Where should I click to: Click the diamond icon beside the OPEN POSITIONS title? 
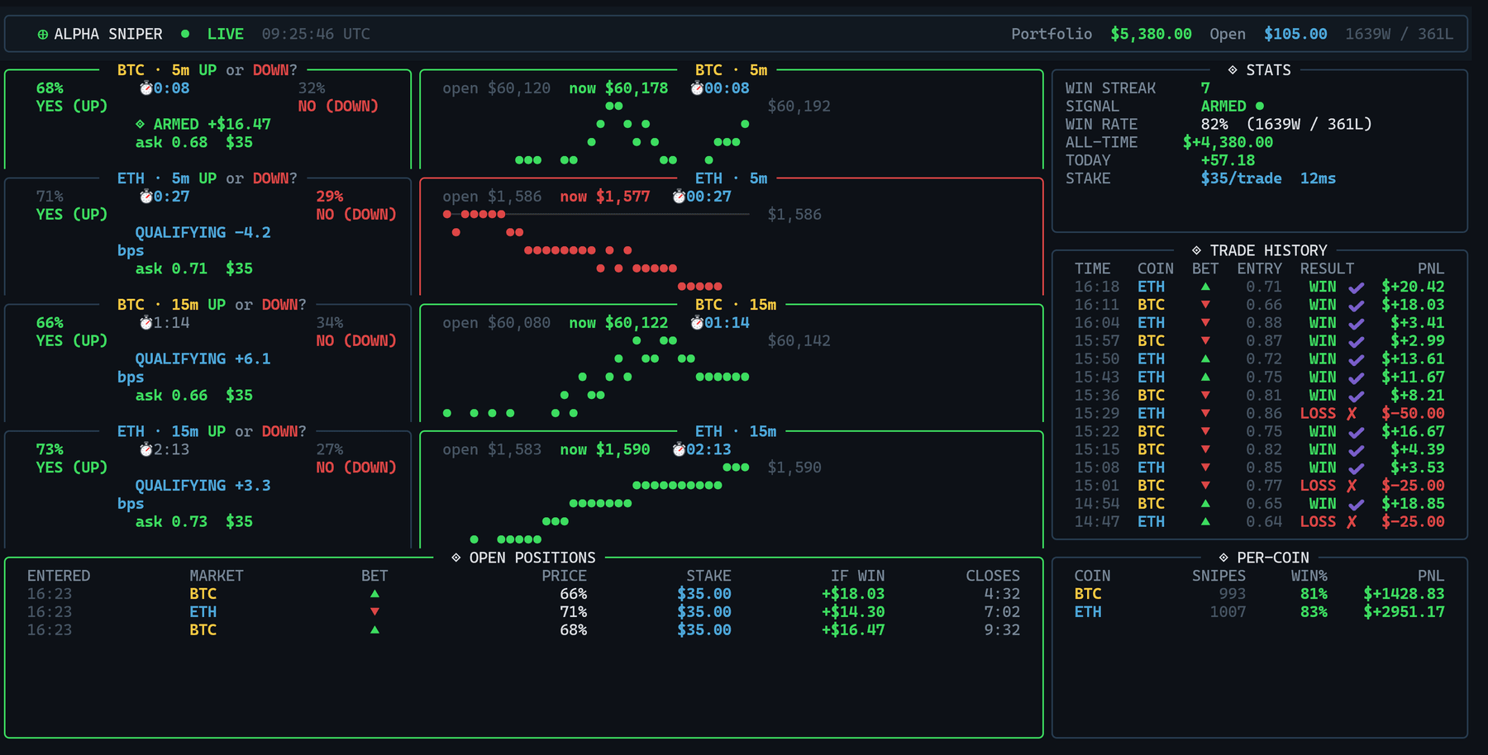click(x=455, y=558)
